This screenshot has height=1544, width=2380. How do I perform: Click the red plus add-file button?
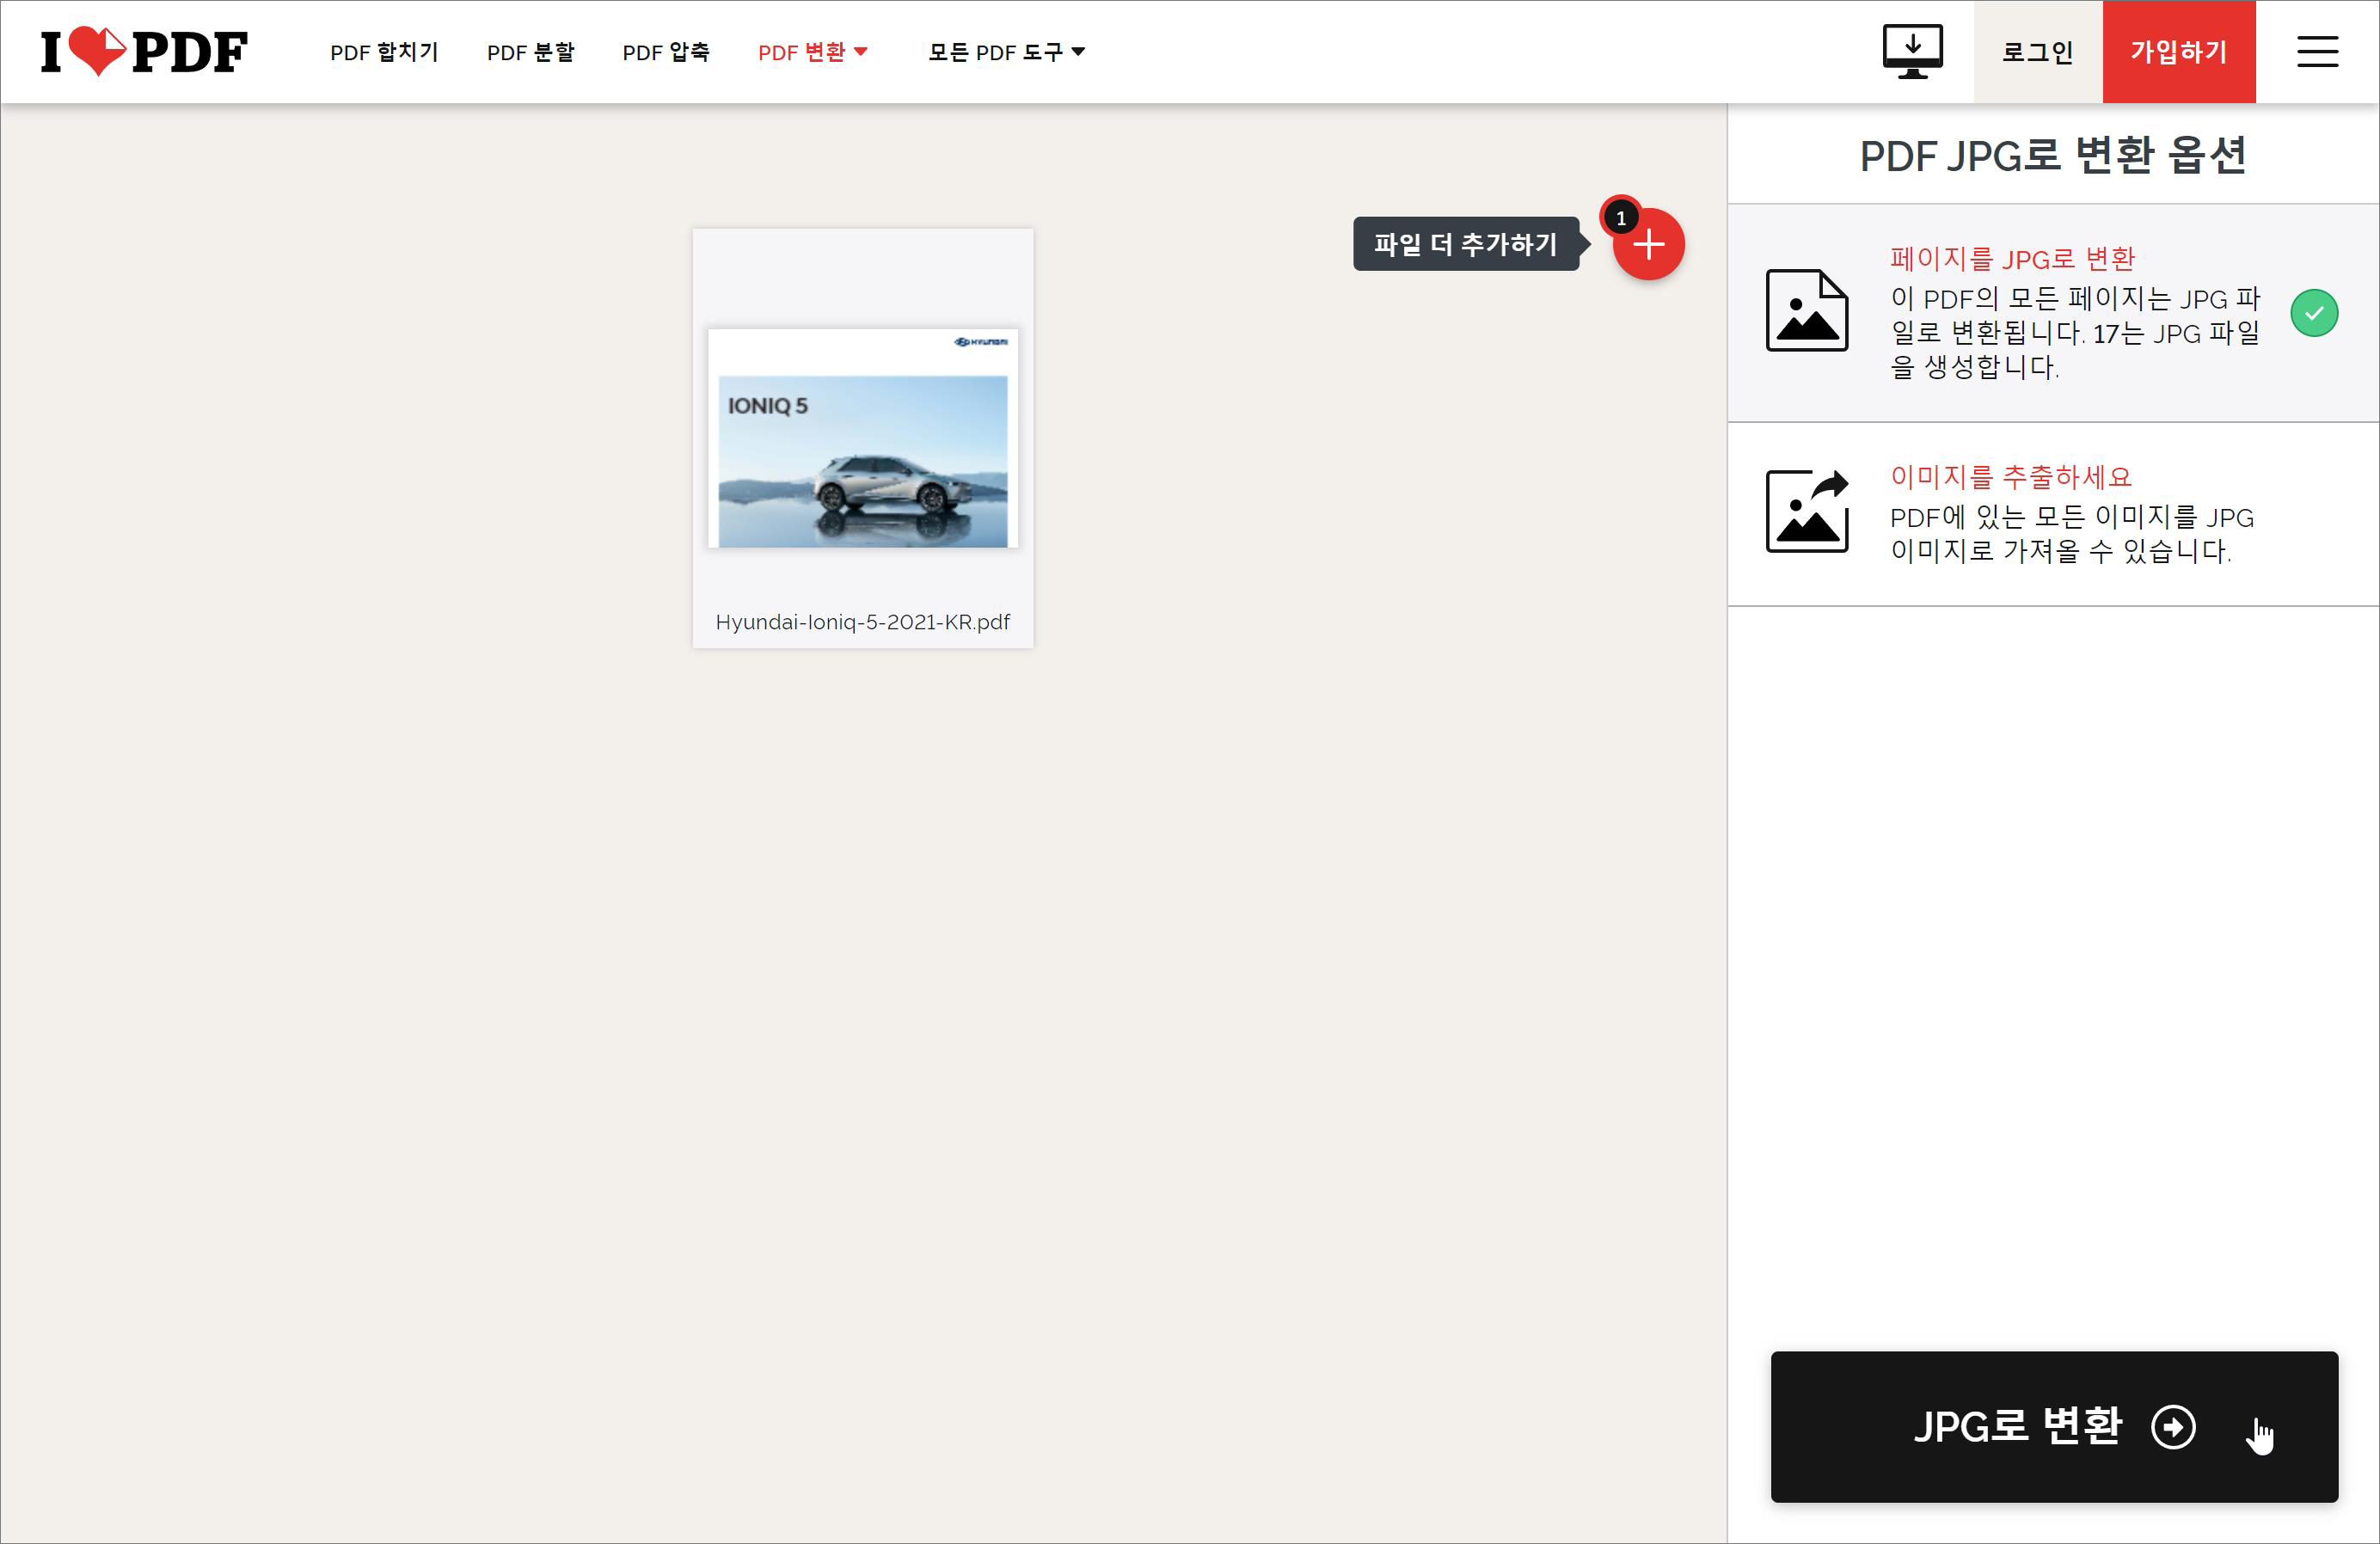pos(1648,245)
